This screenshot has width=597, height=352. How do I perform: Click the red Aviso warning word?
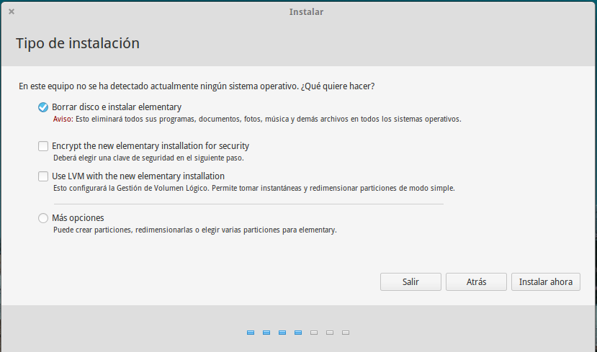(63, 119)
